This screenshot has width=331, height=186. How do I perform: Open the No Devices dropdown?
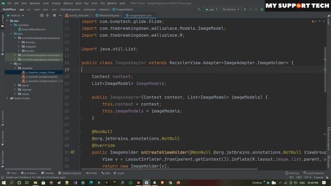pyautogui.click(x=231, y=9)
